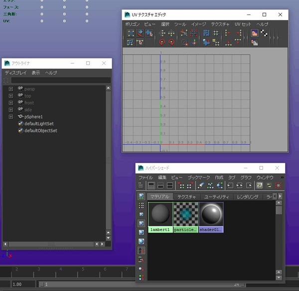
Task: Toggle Hypershade create bar on/off icon
Action: (x=141, y=185)
